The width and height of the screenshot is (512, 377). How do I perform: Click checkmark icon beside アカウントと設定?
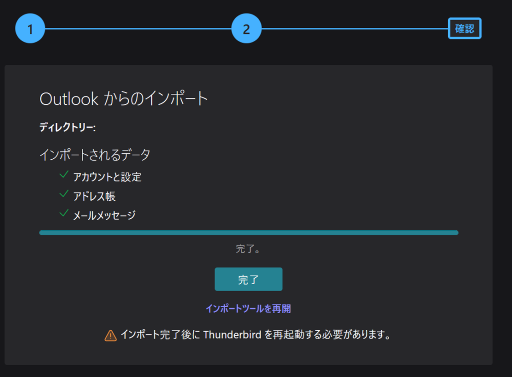pos(63,175)
